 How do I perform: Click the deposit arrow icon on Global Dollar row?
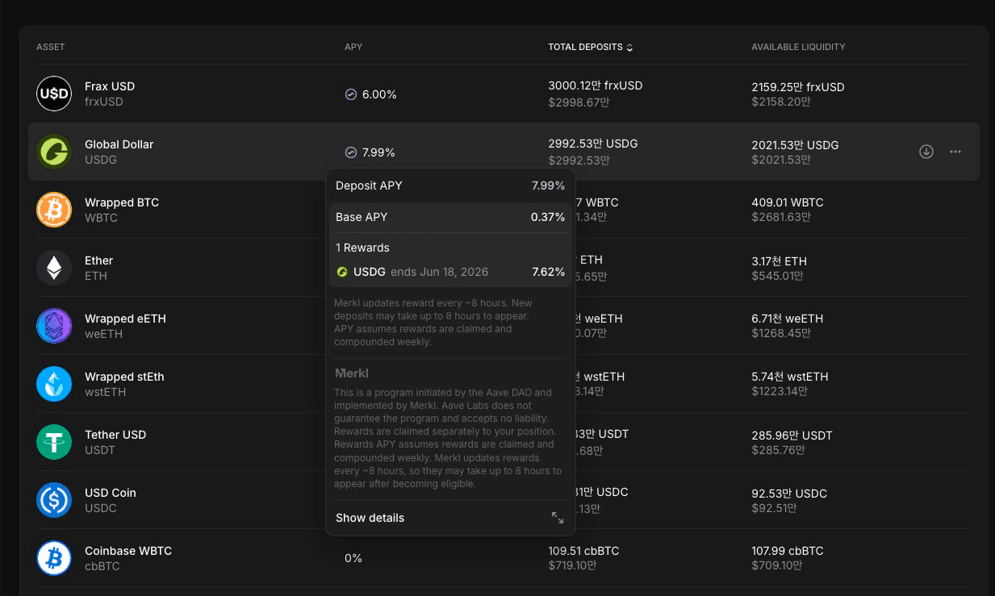coord(926,152)
